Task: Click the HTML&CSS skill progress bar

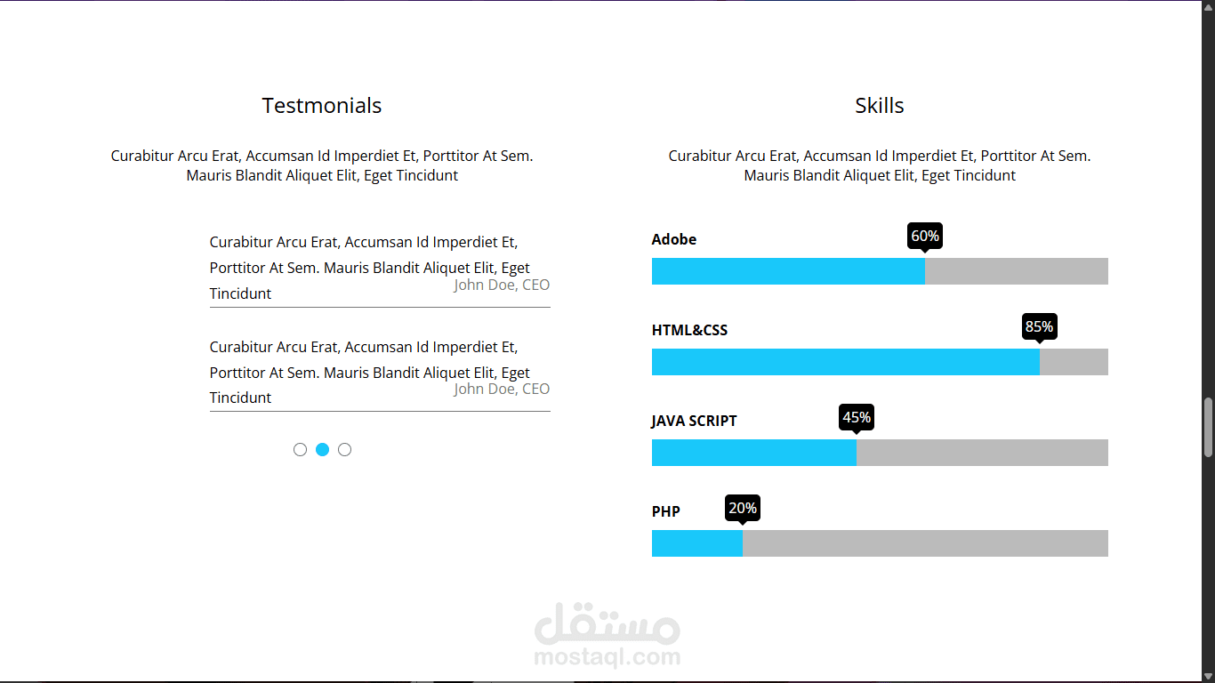Action: click(x=880, y=362)
